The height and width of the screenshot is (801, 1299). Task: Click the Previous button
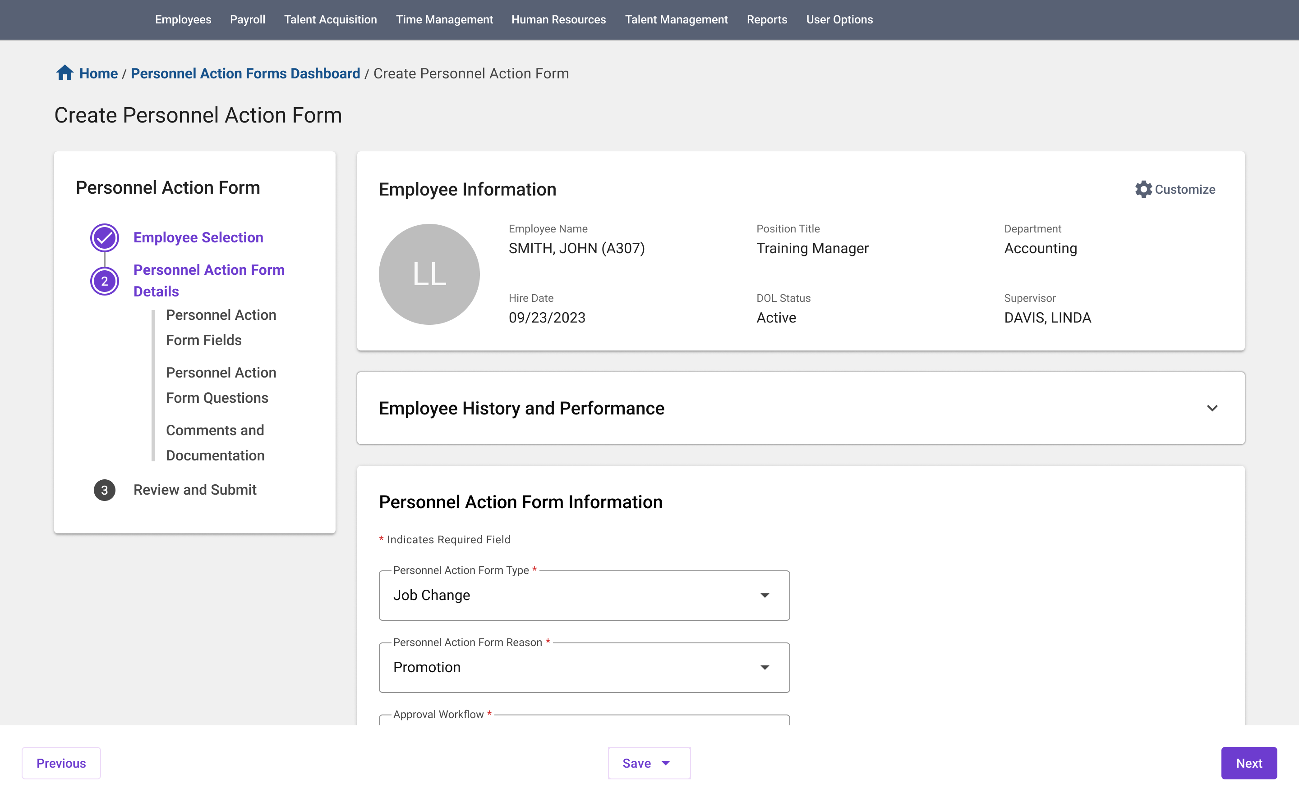coord(61,763)
